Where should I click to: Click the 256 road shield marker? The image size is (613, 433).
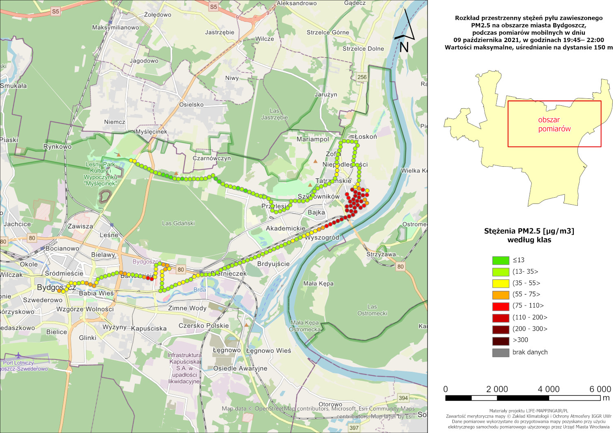click(362, 77)
